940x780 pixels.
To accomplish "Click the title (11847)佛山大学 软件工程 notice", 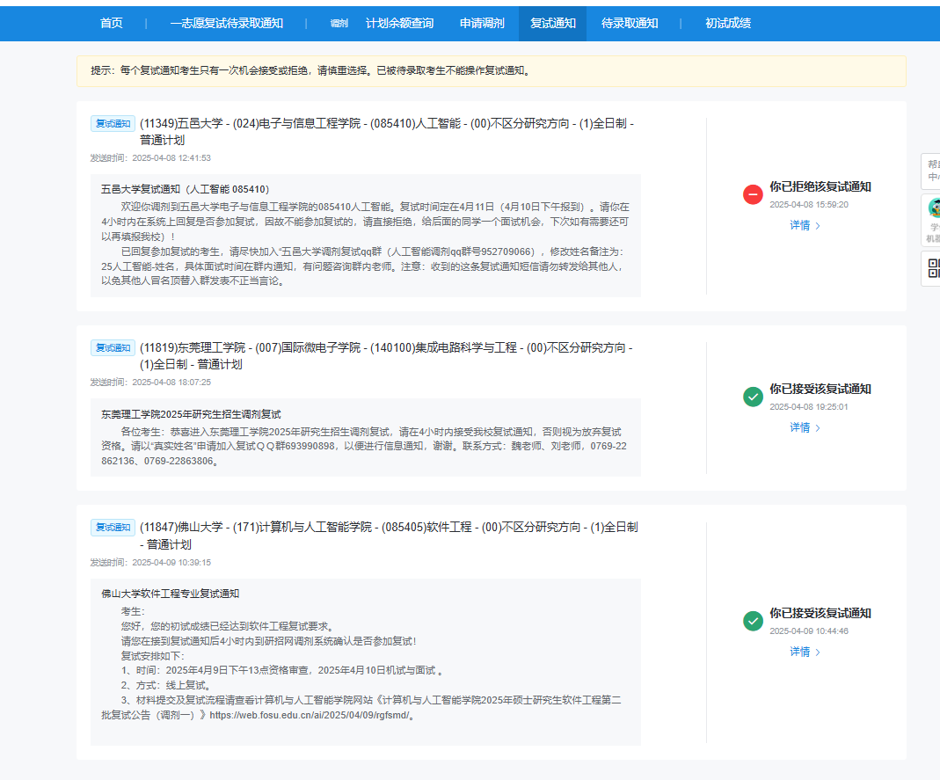I will pyautogui.click(x=389, y=536).
